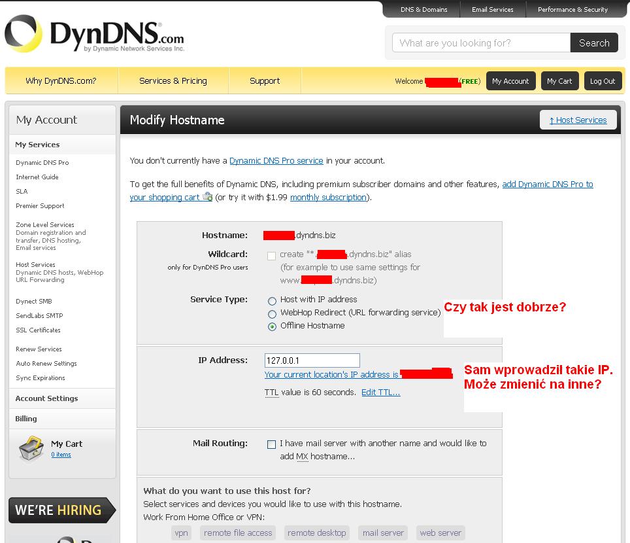Click the My Cart heading in sidebar
This screenshot has width=630, height=543.
[x=67, y=444]
